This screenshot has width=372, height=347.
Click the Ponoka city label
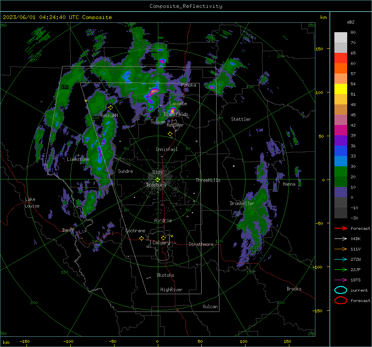(188, 85)
